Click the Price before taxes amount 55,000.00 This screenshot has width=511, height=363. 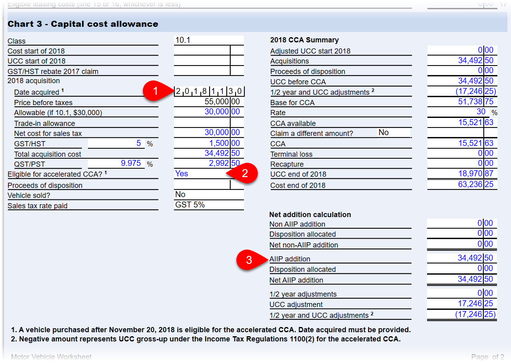(209, 102)
